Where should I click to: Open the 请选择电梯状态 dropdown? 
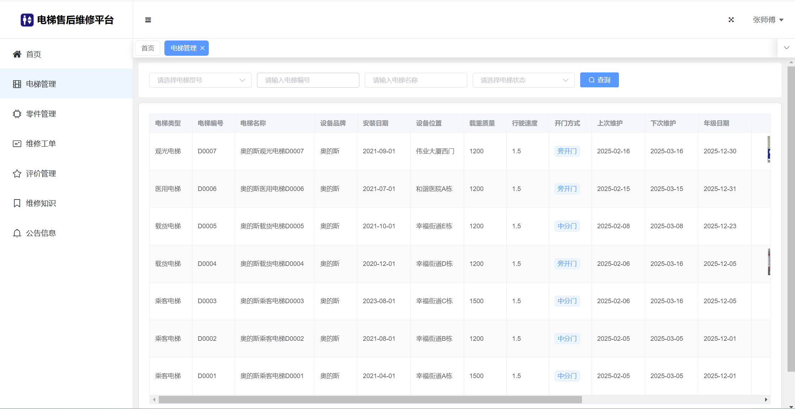523,80
